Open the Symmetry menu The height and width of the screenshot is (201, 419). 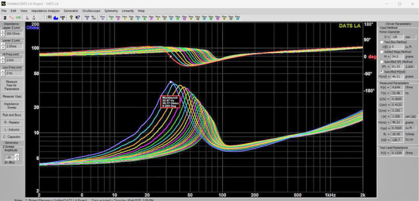click(111, 11)
